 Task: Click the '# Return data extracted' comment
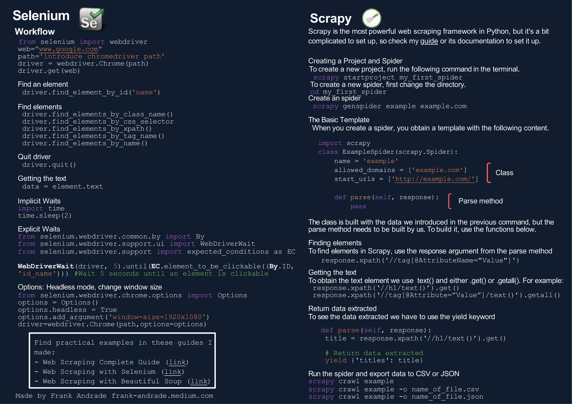(x=374, y=353)
